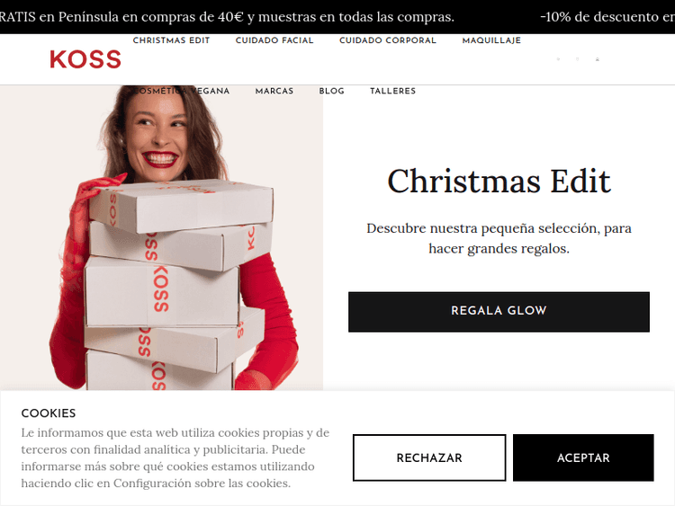Accept cookies with Aceptar button
The height and width of the screenshot is (506, 675).
tap(583, 457)
